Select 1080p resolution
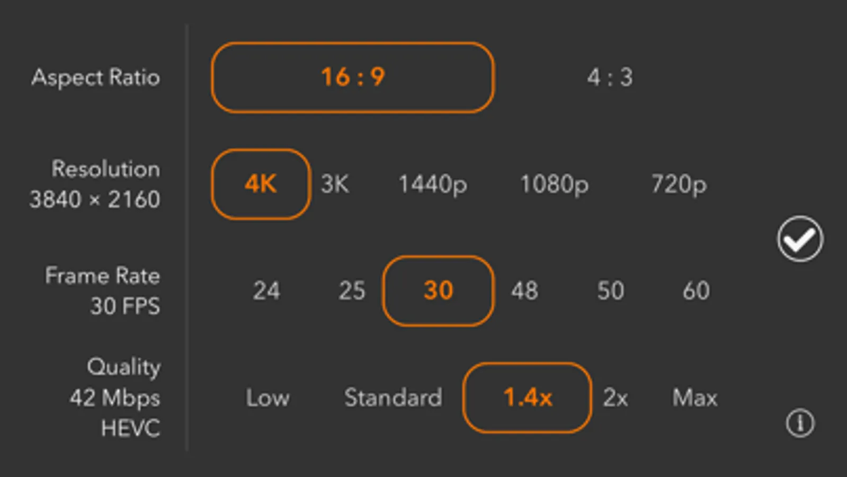This screenshot has height=477, width=847. tap(554, 184)
